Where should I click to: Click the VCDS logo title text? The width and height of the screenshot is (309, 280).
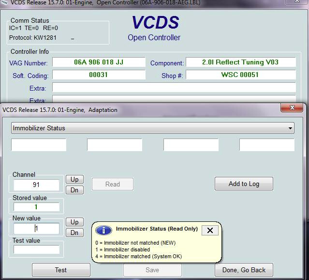pos(155,22)
